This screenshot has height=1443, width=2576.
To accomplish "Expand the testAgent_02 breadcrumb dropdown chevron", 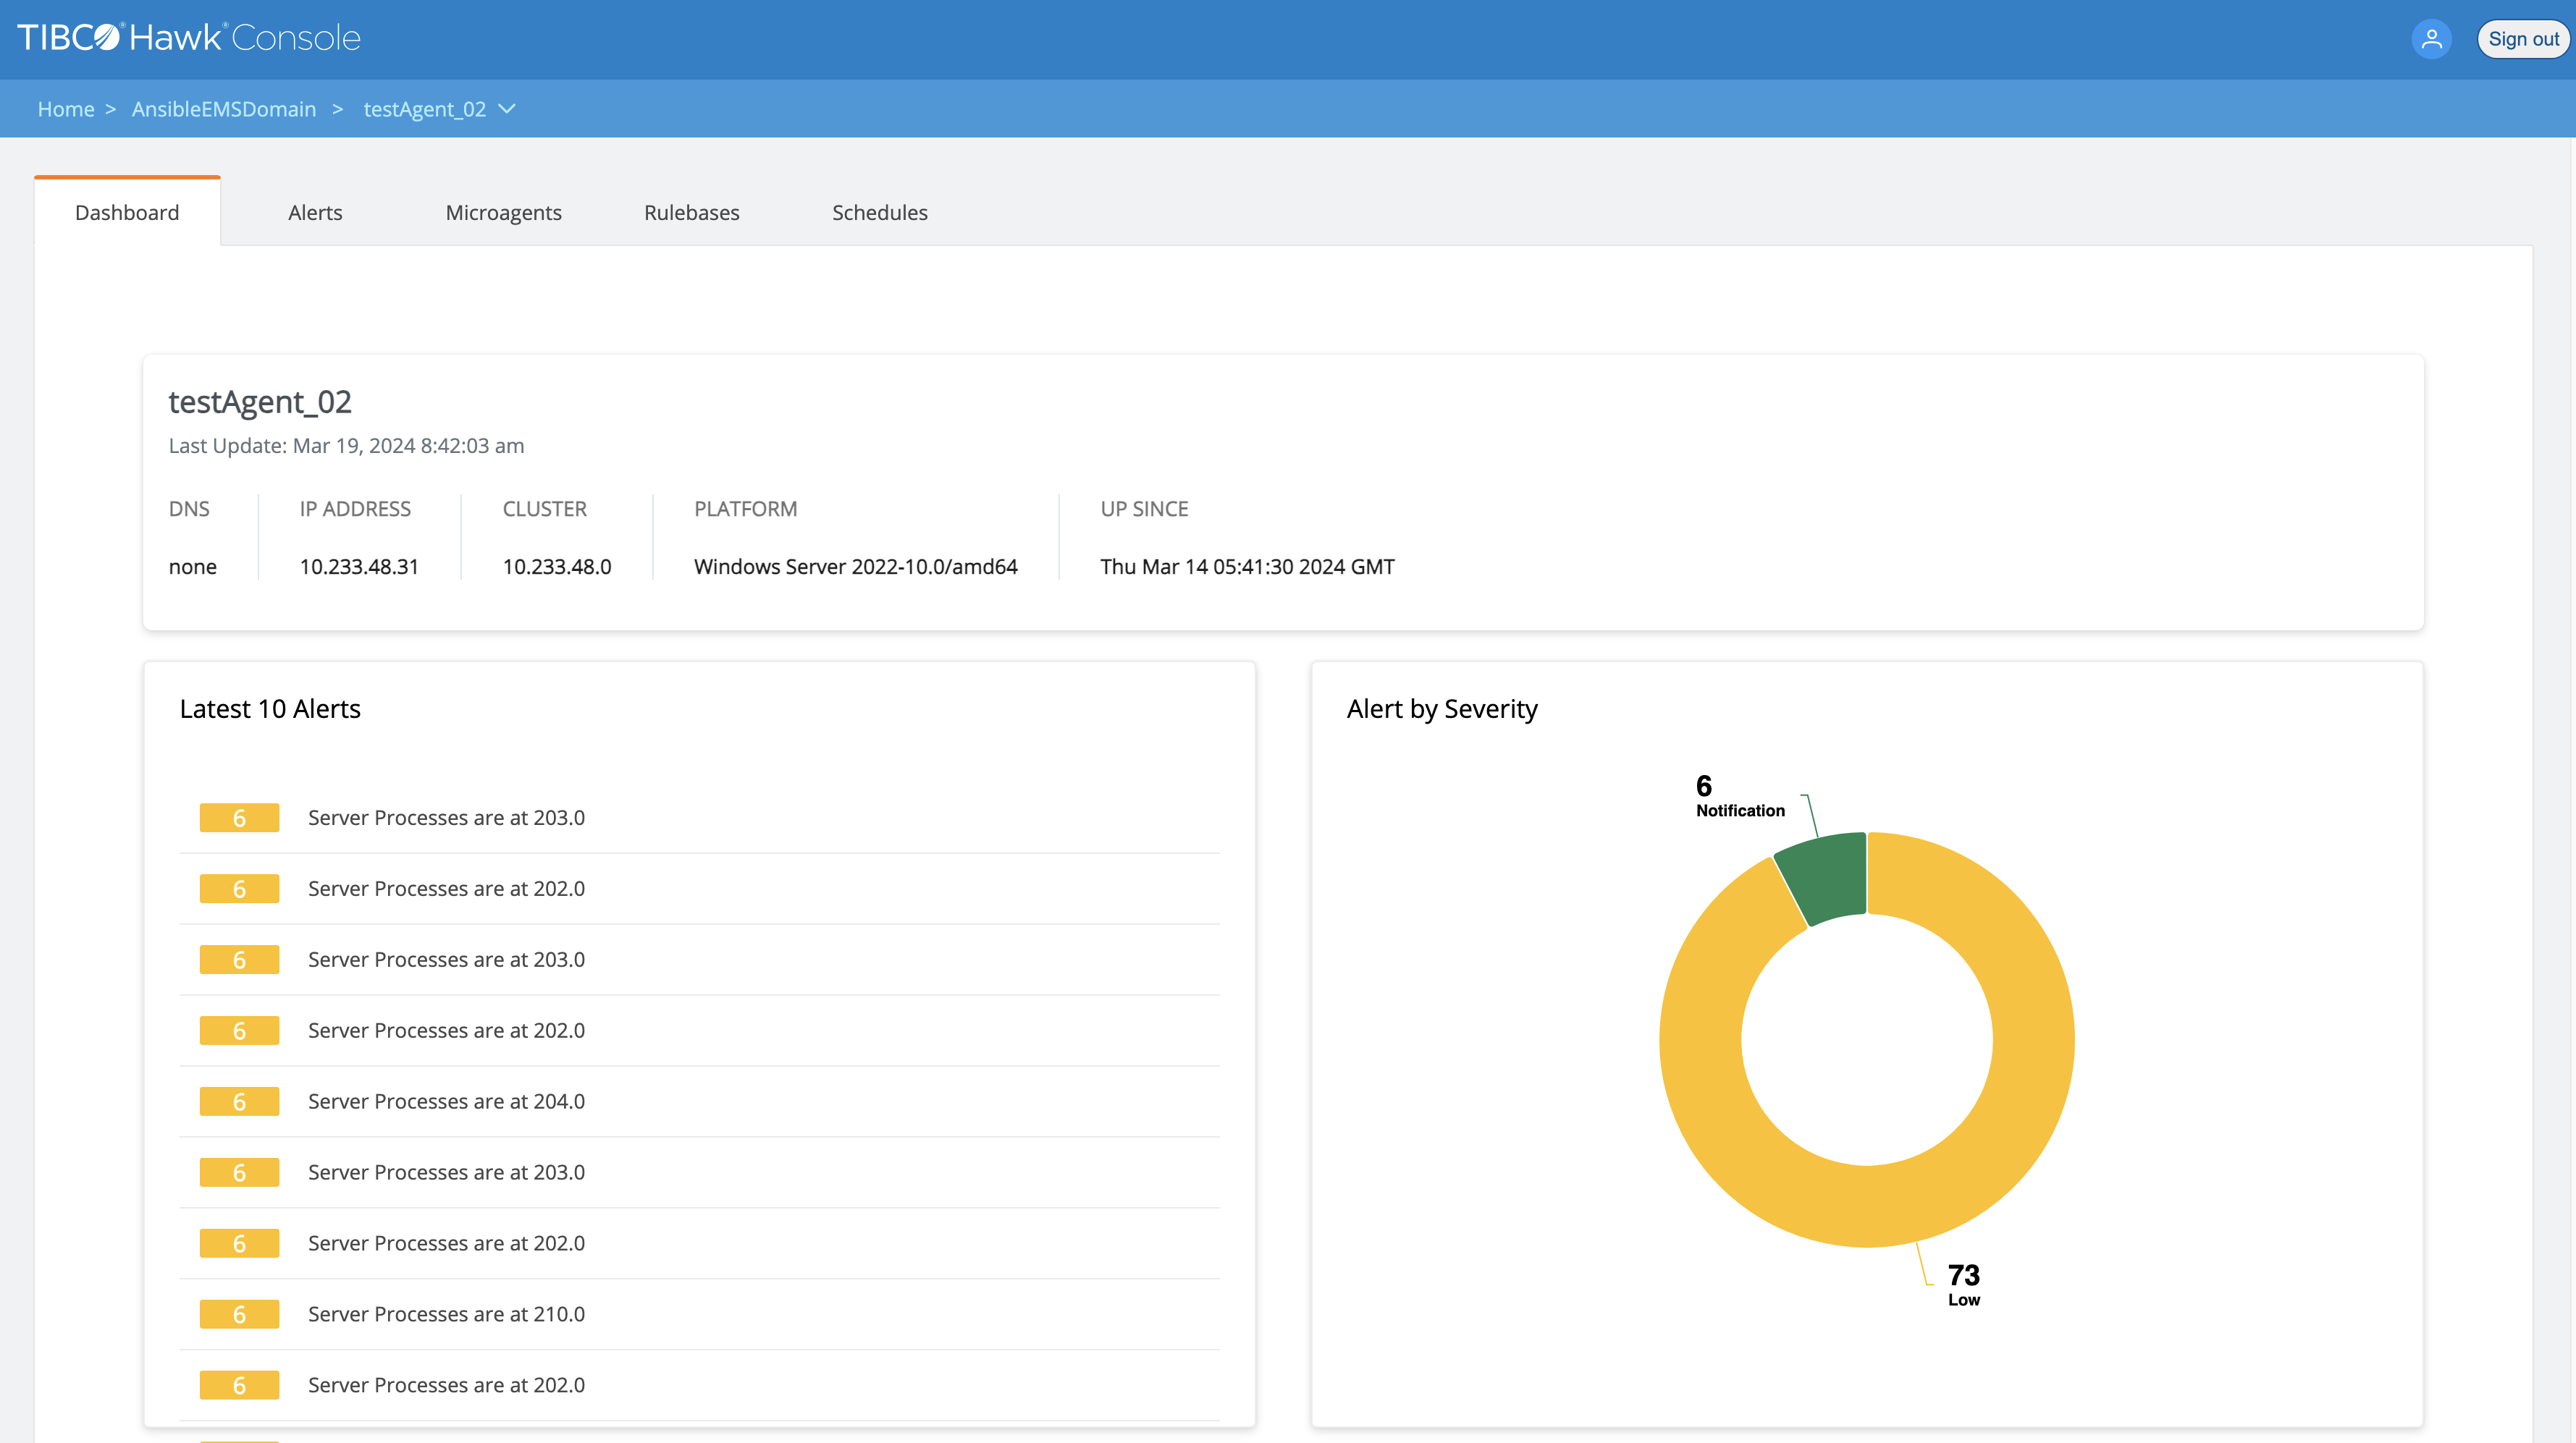I will [x=507, y=109].
